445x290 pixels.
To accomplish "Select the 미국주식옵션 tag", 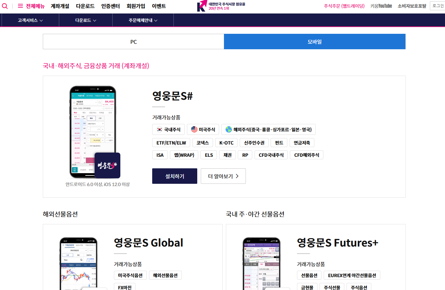I will (x=130, y=275).
